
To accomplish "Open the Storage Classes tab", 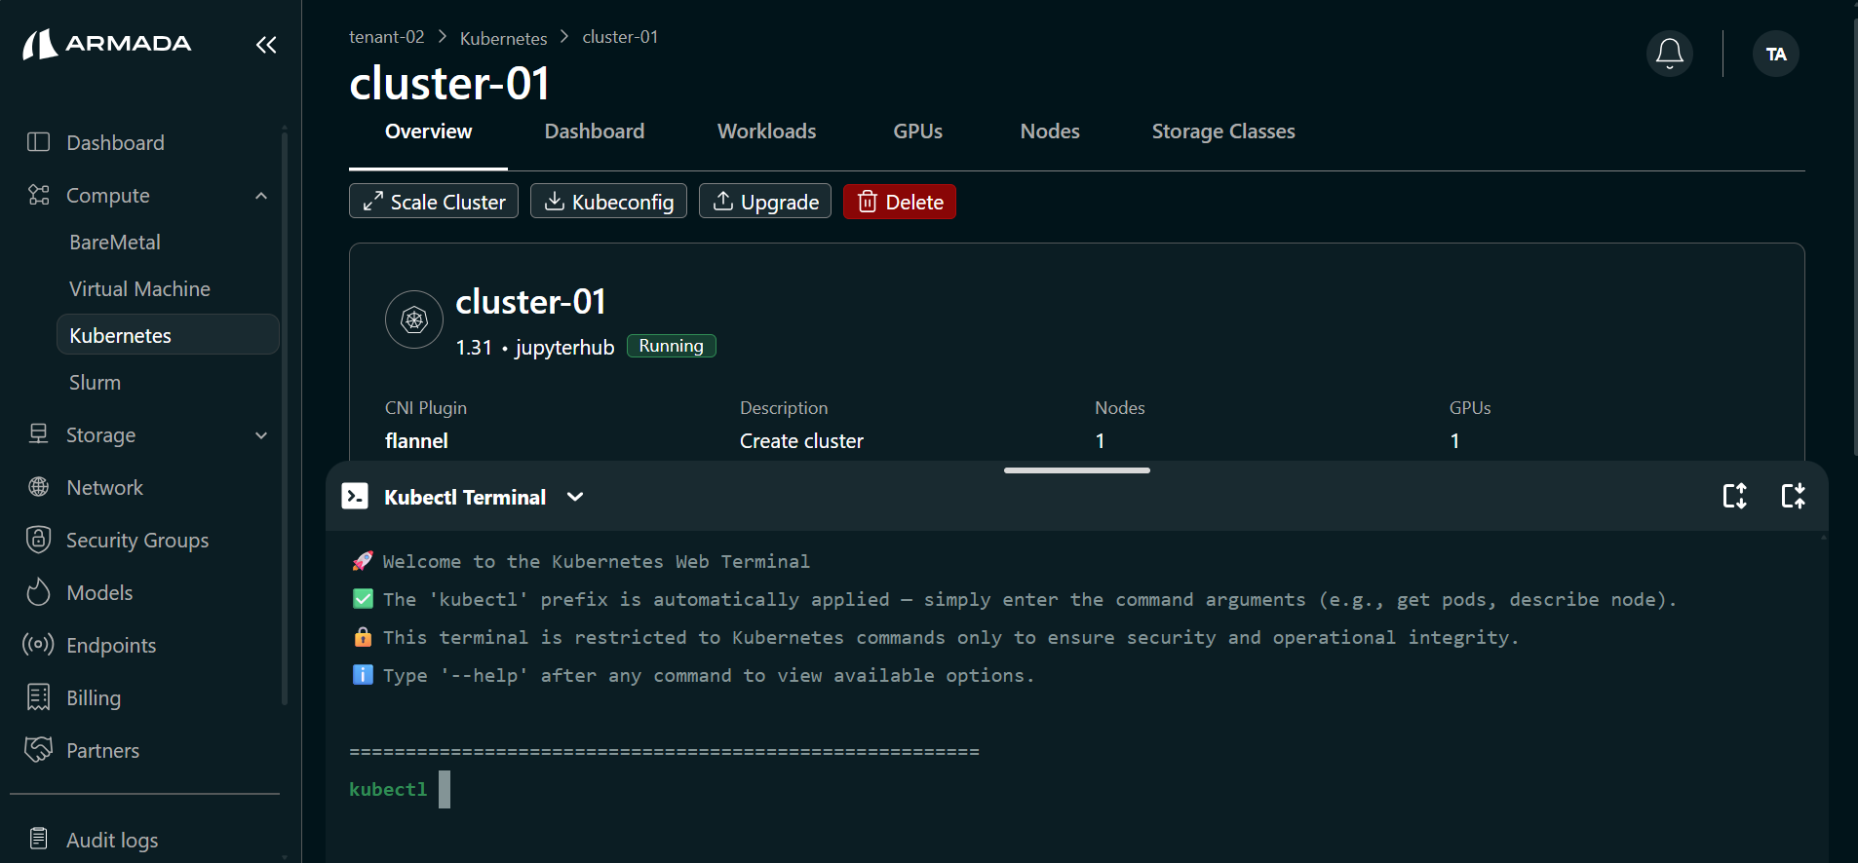I will pos(1223,131).
